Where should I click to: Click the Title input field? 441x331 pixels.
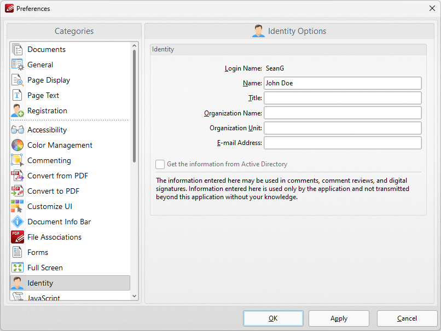click(x=343, y=98)
